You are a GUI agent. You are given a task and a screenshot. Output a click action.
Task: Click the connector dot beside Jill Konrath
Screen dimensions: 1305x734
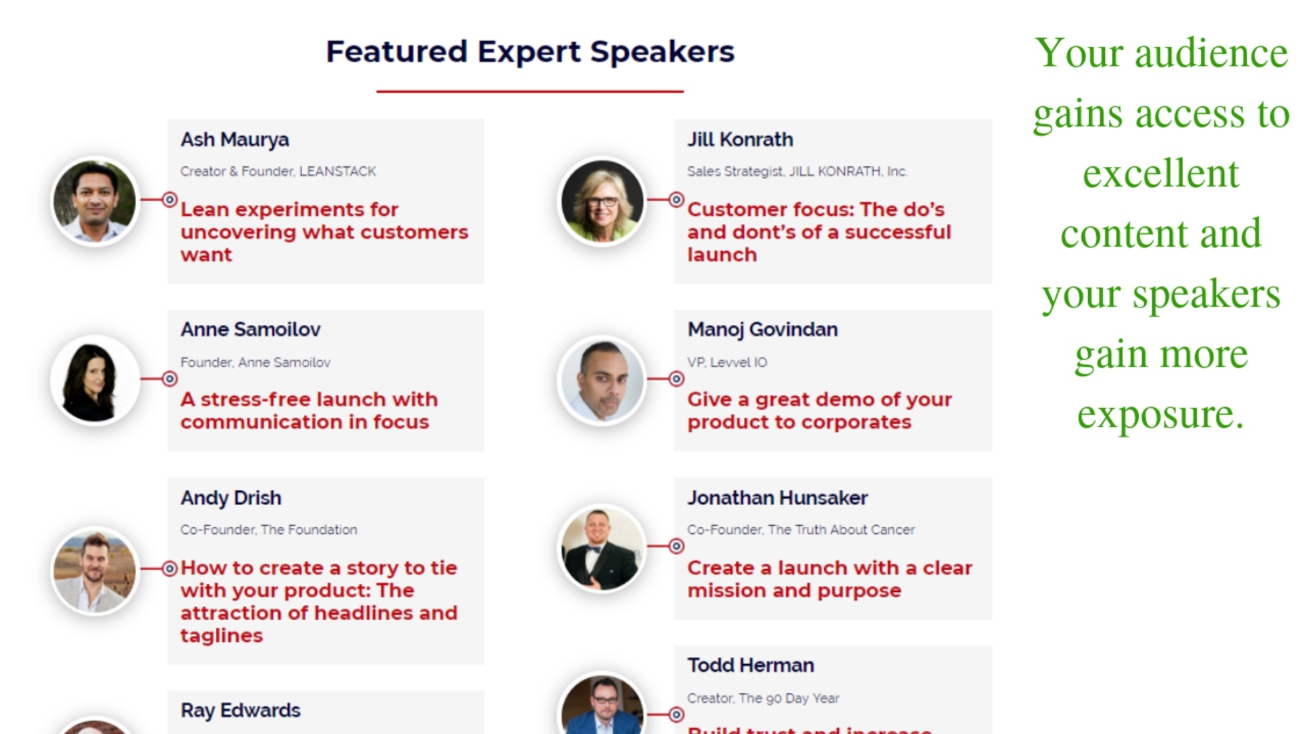pyautogui.click(x=677, y=200)
